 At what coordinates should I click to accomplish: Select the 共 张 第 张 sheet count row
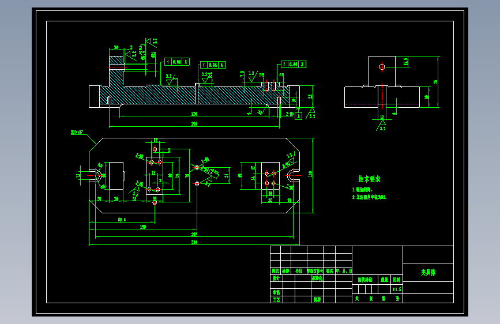point(378,299)
